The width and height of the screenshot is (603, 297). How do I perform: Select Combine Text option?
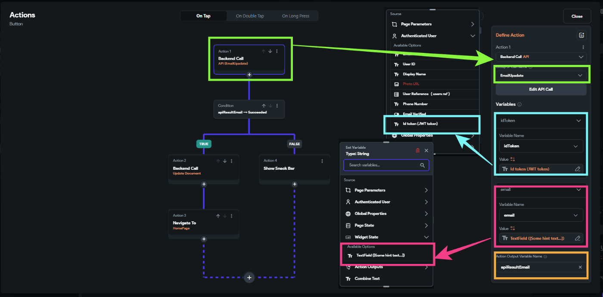(386, 279)
